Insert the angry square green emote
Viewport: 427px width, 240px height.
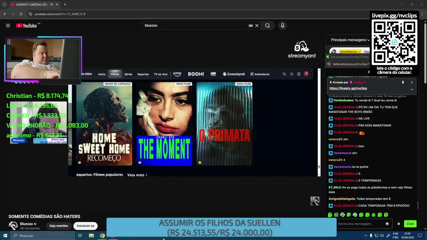pos(336,215)
